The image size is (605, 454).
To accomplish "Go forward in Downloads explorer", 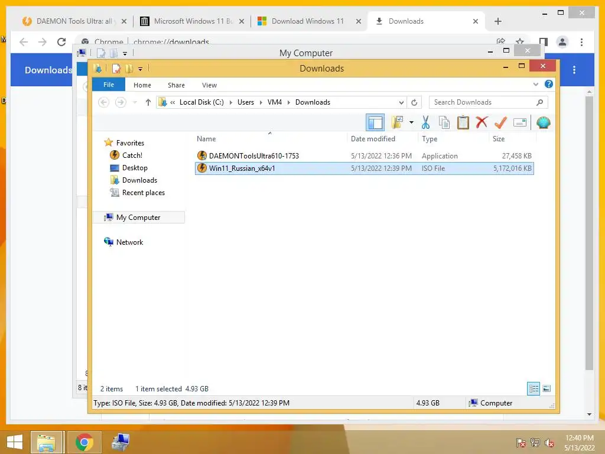I will [x=121, y=102].
